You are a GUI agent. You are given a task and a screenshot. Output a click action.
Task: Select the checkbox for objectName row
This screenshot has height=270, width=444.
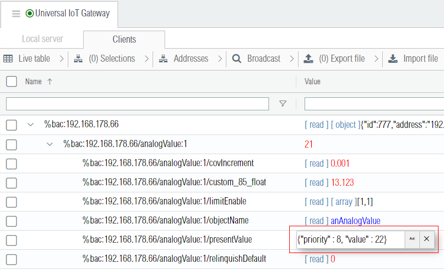click(x=11, y=221)
